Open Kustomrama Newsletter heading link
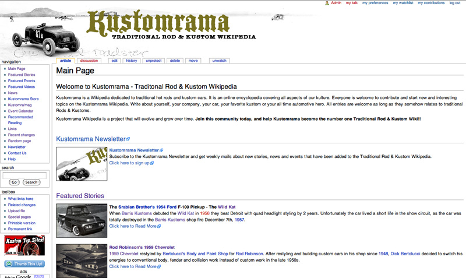 coord(91,139)
